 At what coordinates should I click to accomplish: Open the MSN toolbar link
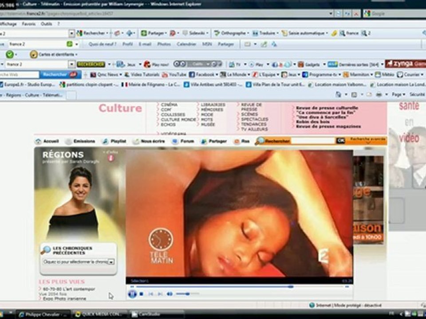207,44
